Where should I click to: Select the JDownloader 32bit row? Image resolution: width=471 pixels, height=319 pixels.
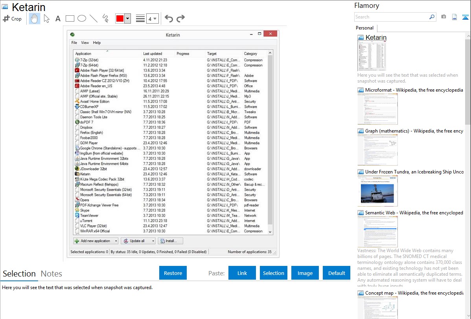[x=170, y=169]
